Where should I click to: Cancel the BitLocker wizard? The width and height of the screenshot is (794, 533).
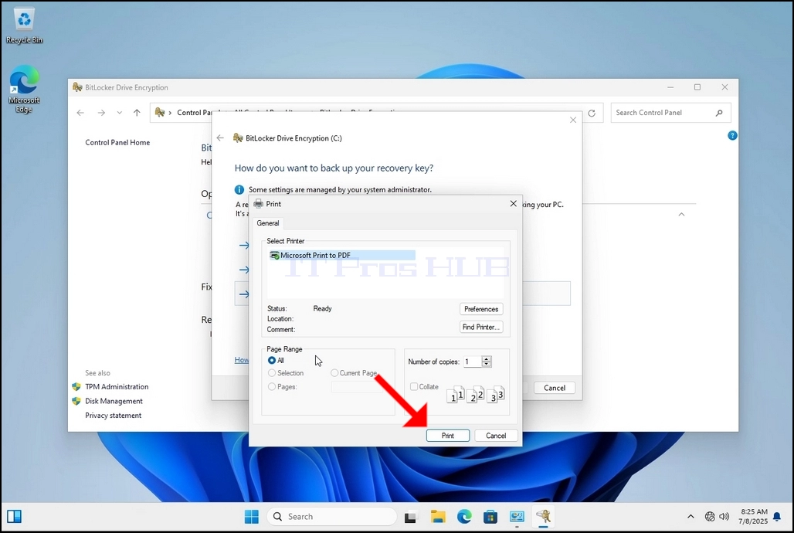pyautogui.click(x=555, y=388)
